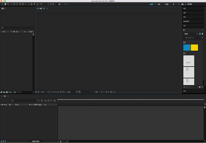Open show channel RGB color icon
Image resolution: width=206 pixels, height=143 pixels.
65,92
